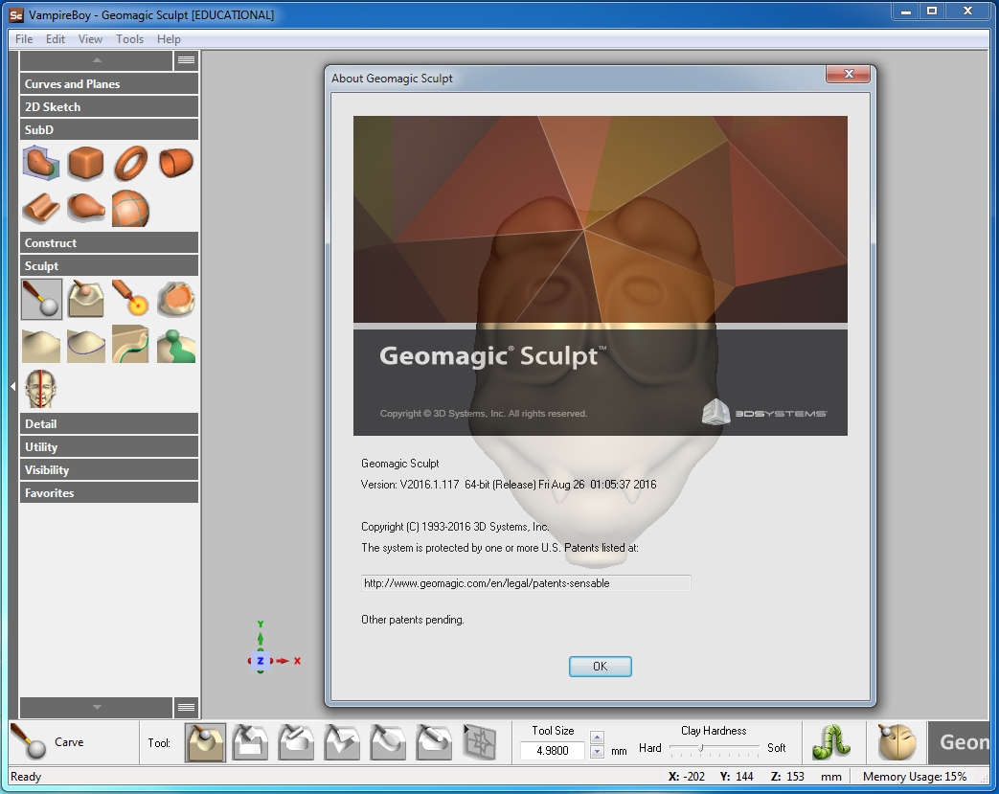Choose the red-tipped heat tool in Sculpt

[x=130, y=299]
